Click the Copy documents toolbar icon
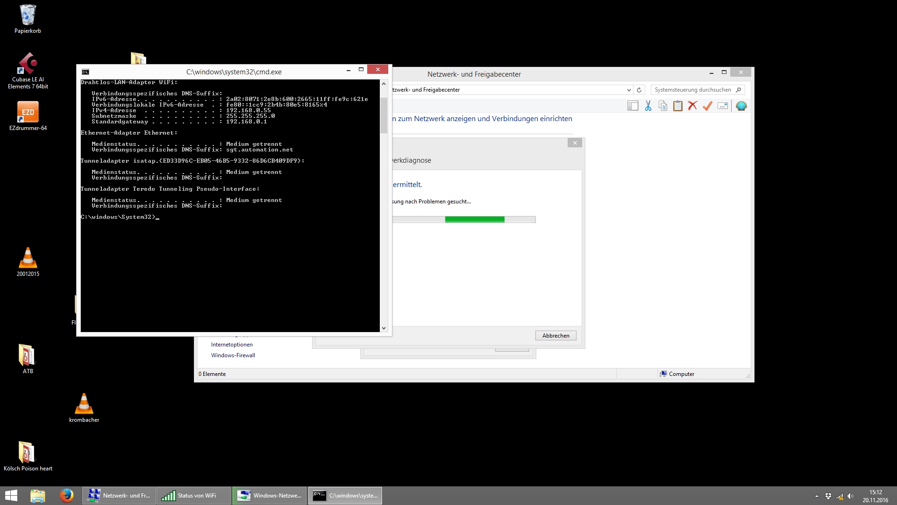This screenshot has width=897, height=505. click(x=662, y=106)
